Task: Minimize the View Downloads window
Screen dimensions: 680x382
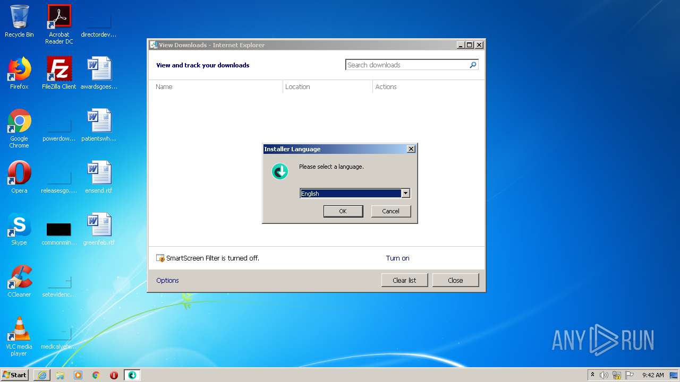Action: [x=461, y=45]
